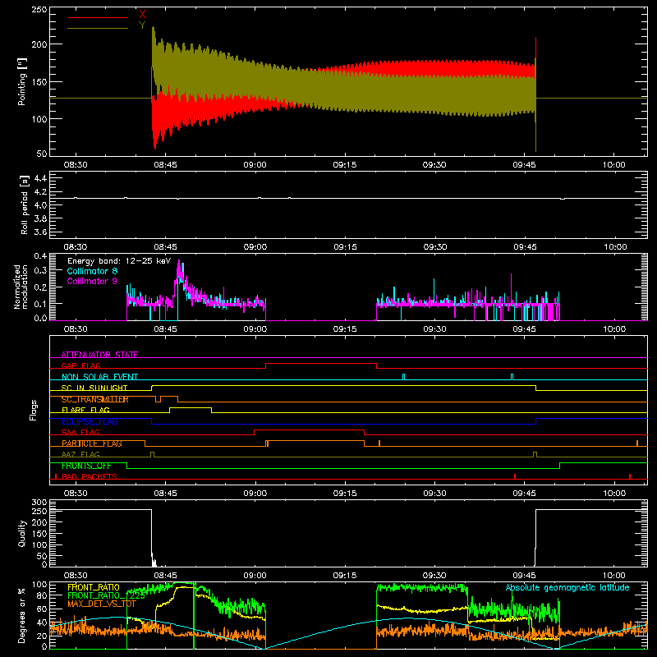Image resolution: width=657 pixels, height=657 pixels.
Task: Click the PARTICLE_FLAG label
Action: (x=92, y=443)
